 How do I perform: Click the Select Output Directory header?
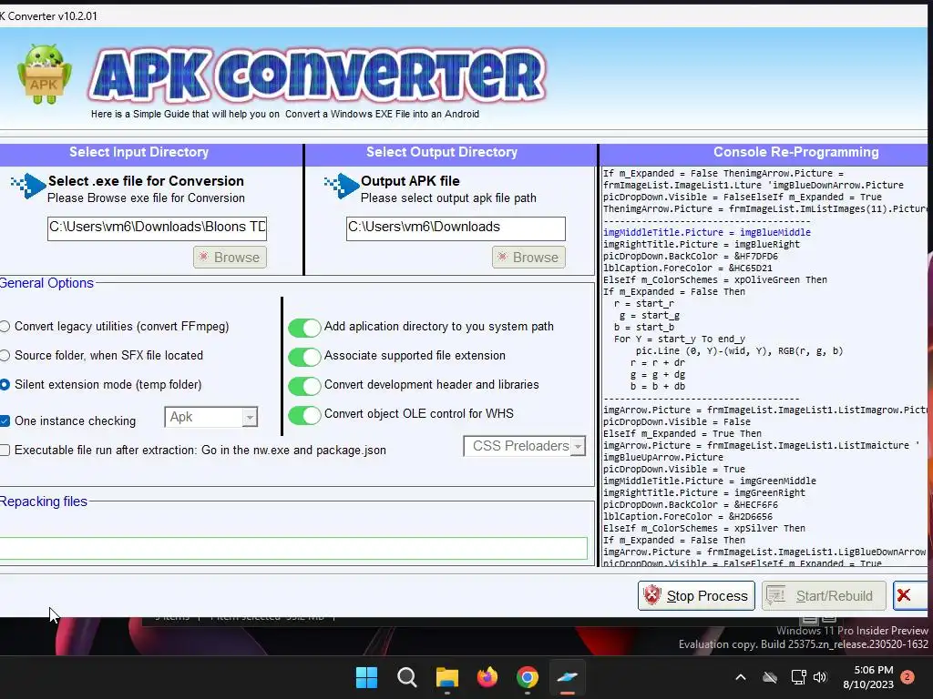pos(442,152)
